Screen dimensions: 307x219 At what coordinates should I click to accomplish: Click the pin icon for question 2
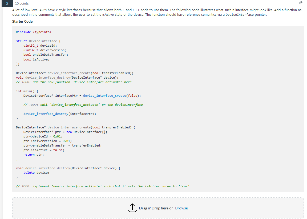click(x=300, y=3)
